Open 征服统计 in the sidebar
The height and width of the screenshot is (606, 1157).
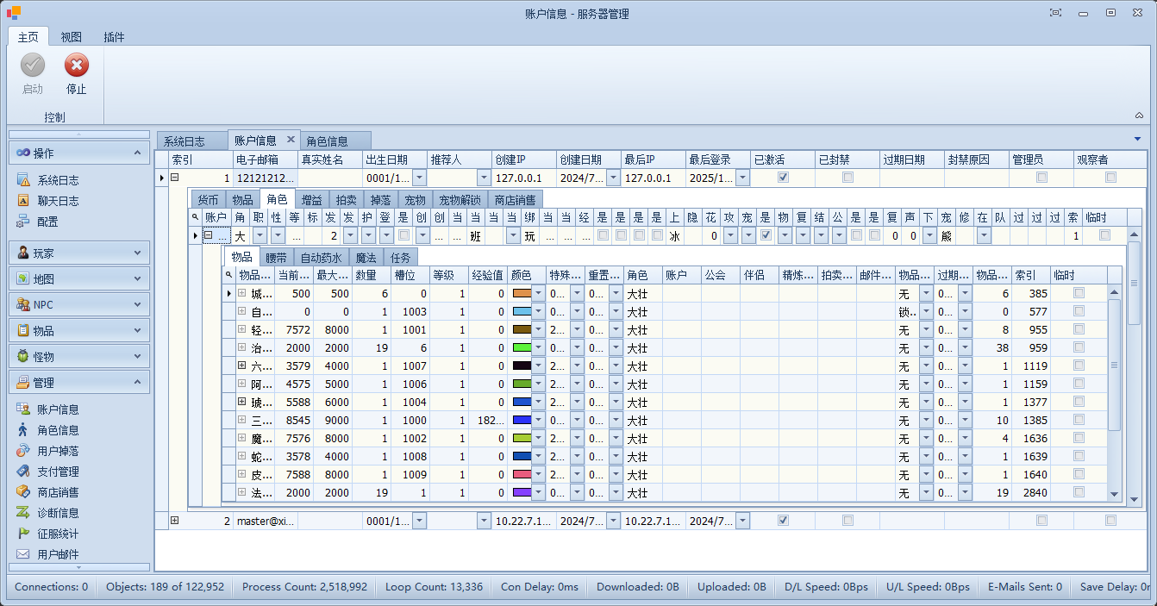pos(58,534)
